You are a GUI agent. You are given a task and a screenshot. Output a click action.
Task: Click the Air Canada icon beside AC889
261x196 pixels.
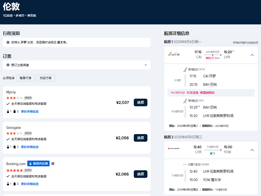[x=185, y=165]
